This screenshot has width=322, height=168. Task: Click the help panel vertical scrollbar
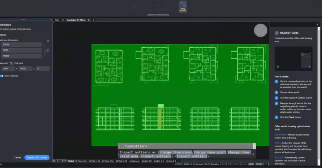tap(319, 96)
